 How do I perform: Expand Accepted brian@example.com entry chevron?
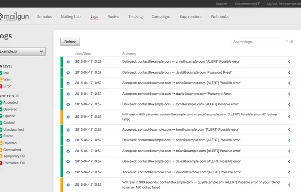pos(289,151)
